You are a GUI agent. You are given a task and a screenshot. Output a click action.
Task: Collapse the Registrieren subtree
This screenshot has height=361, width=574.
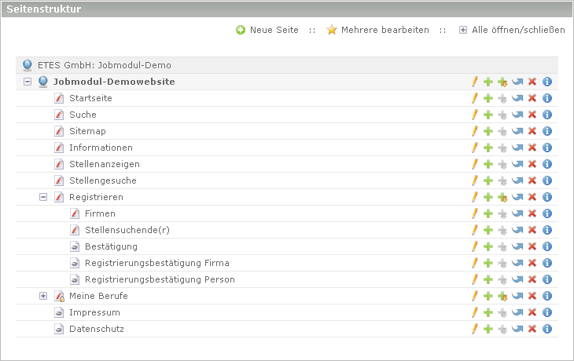(43, 197)
